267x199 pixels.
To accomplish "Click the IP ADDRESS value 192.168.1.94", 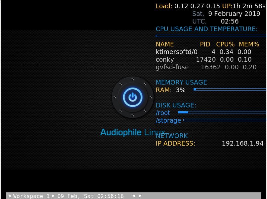I will pyautogui.click(x=242, y=143).
